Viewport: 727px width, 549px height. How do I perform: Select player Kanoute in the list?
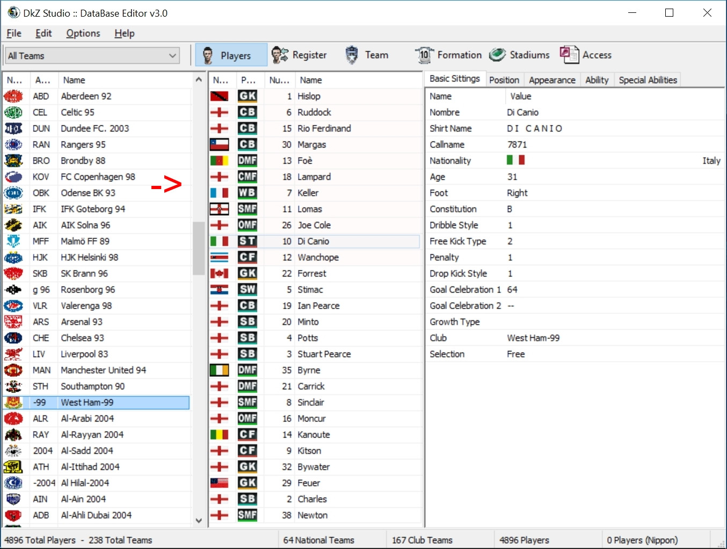(315, 435)
